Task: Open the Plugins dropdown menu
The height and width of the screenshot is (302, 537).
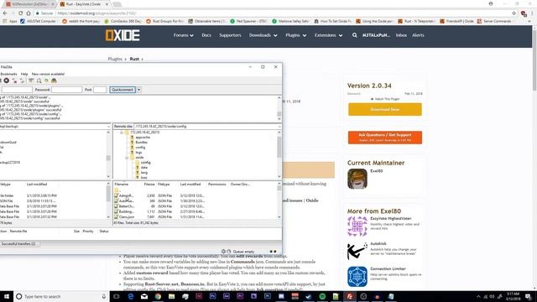Action: (296, 35)
